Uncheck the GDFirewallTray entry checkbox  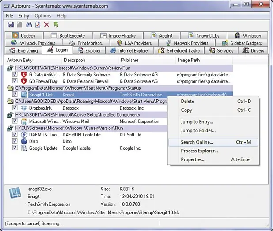(x=15, y=81)
